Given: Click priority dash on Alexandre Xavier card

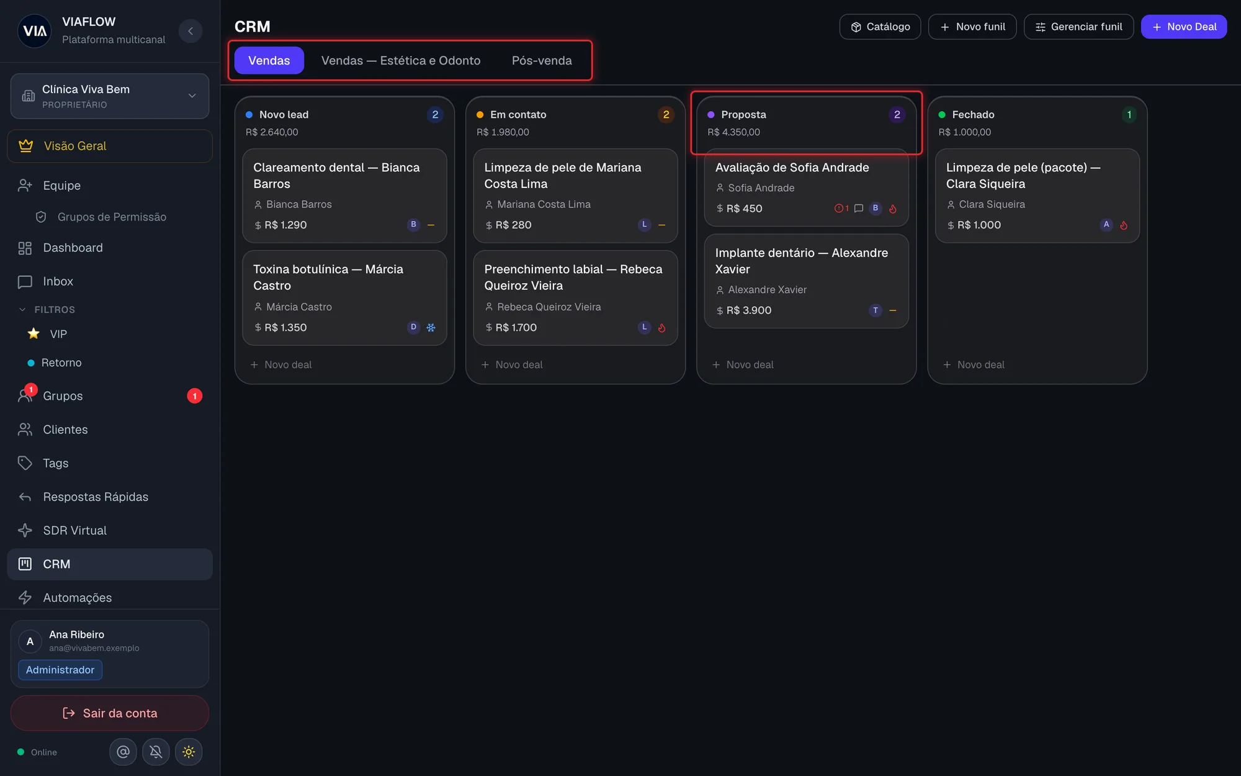Looking at the screenshot, I should (x=893, y=310).
